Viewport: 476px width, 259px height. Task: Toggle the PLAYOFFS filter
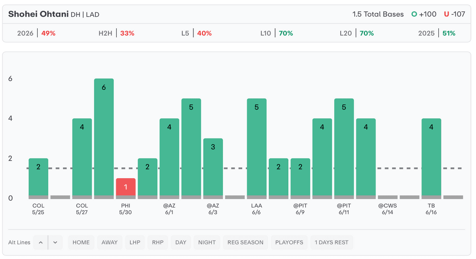point(289,242)
